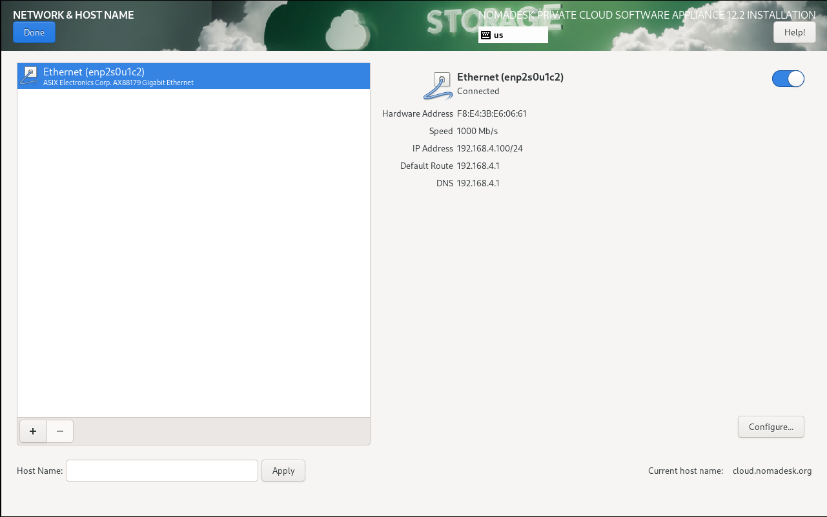The height and width of the screenshot is (517, 827).
Task: Apply the host name
Action: tap(283, 471)
